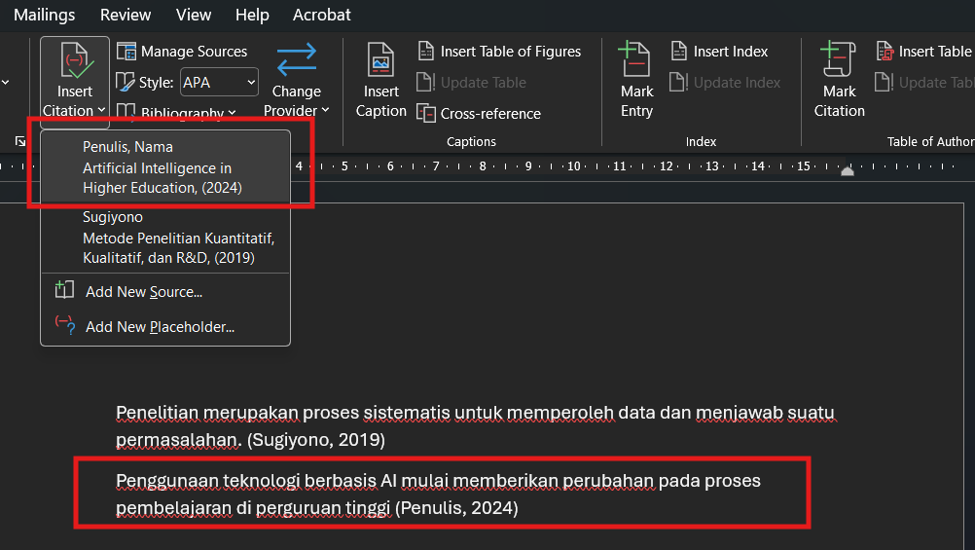Click the Mark Entry icon
This screenshot has width=975, height=550.
(x=634, y=59)
